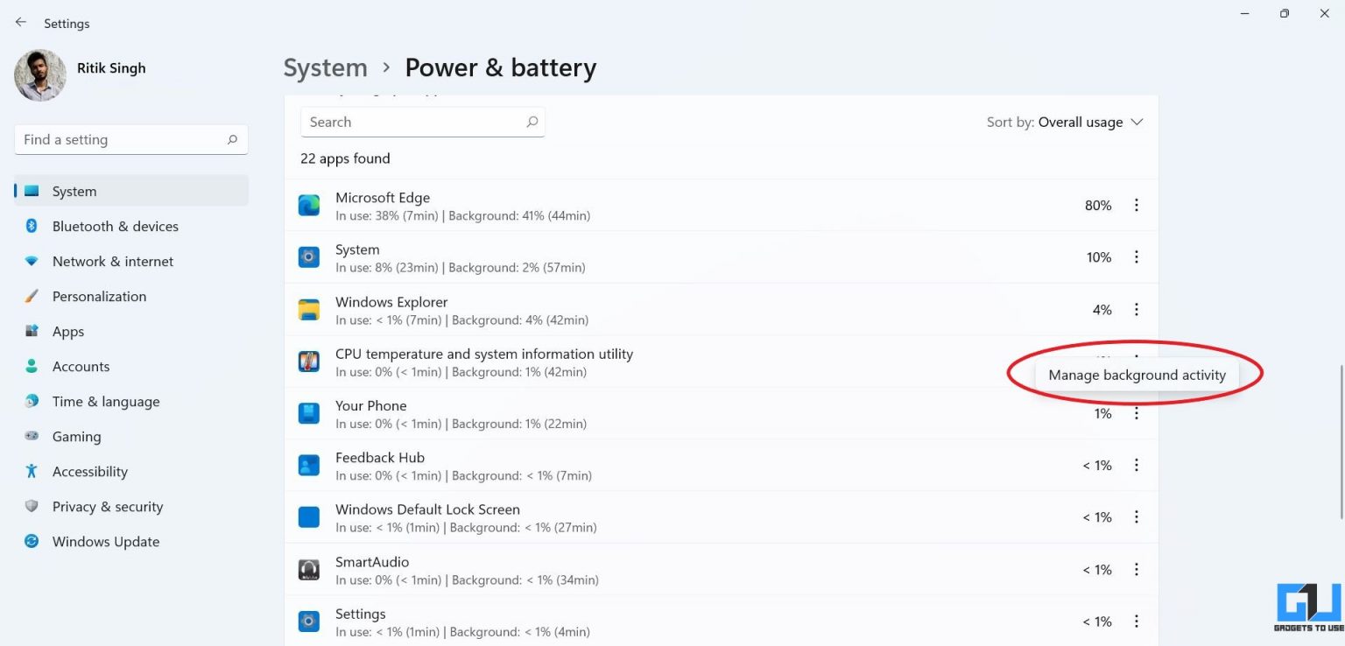Image resolution: width=1345 pixels, height=646 pixels.
Task: Click the Your Phone app icon
Action: (308, 412)
